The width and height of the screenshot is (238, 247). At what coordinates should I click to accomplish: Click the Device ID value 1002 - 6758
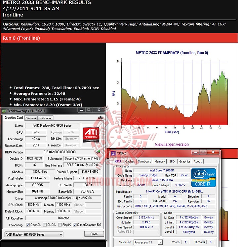point(34,158)
